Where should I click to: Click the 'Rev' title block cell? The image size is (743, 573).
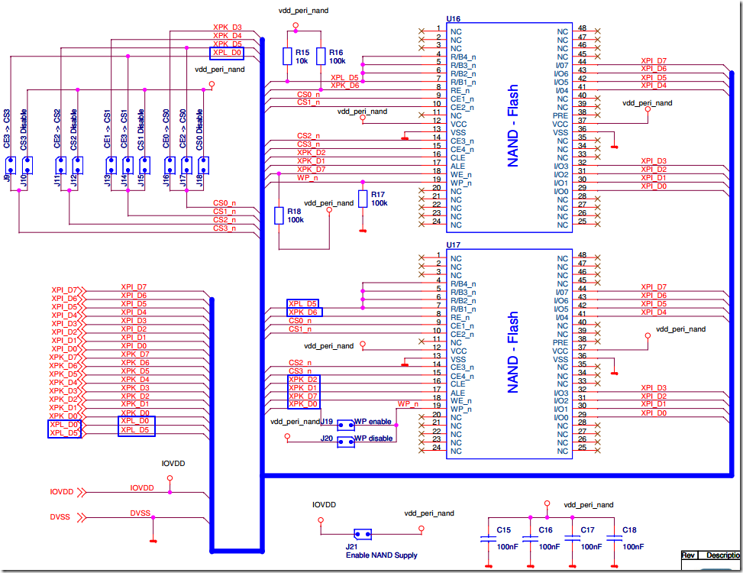click(688, 555)
